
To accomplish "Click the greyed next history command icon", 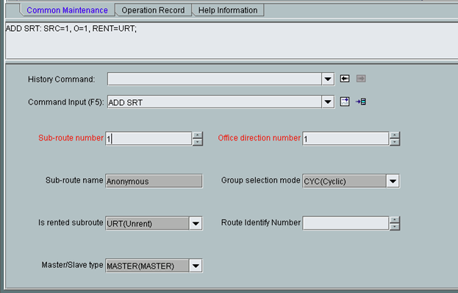I will click(361, 79).
